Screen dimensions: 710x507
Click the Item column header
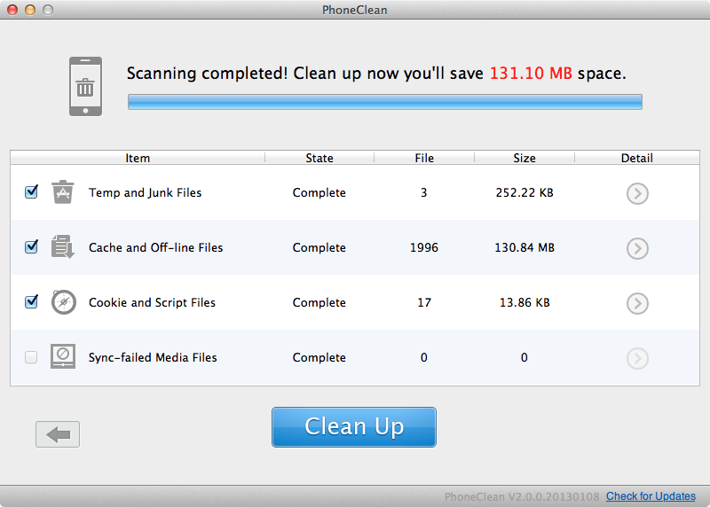138,158
